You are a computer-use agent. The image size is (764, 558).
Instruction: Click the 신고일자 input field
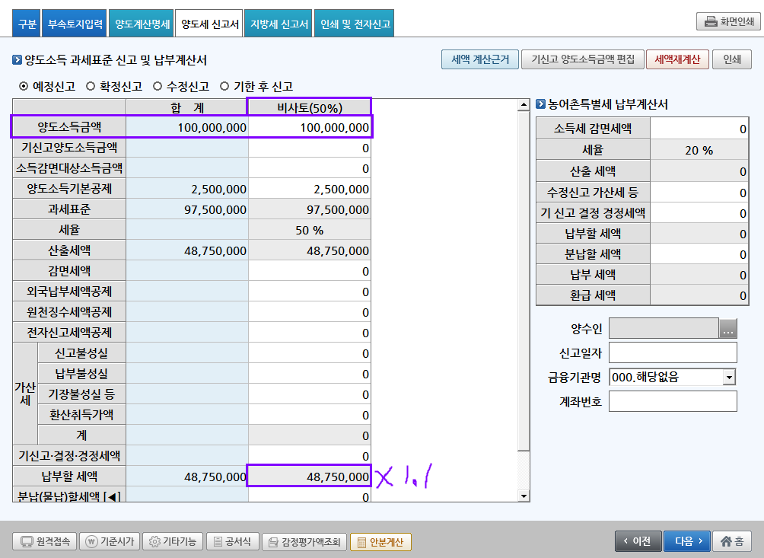[x=673, y=352]
